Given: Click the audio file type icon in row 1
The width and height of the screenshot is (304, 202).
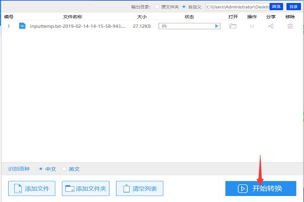Looking at the screenshot, I should (x=22, y=26).
